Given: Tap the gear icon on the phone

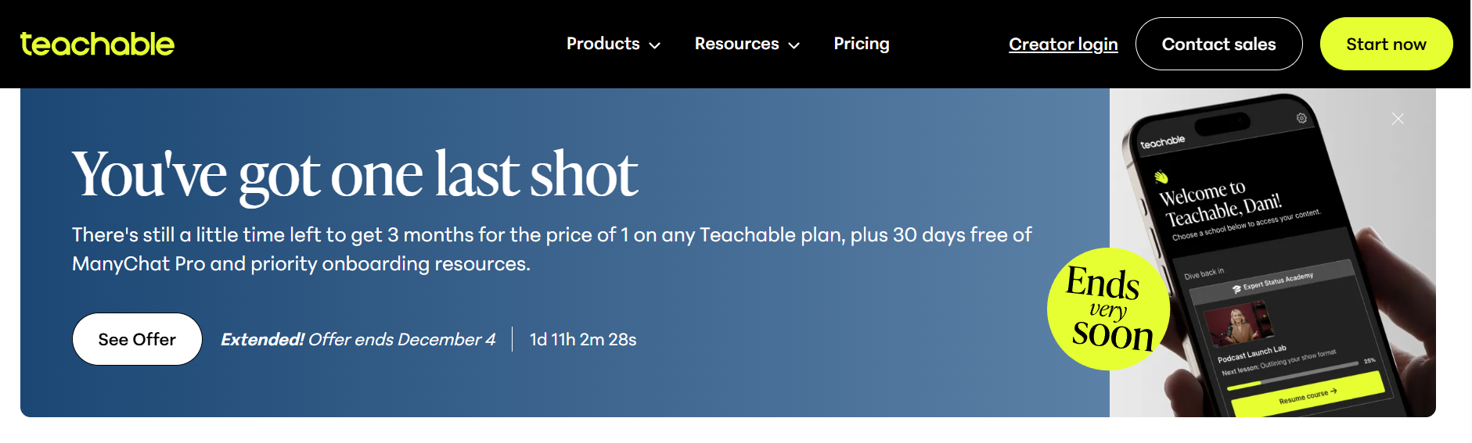Looking at the screenshot, I should (1301, 118).
